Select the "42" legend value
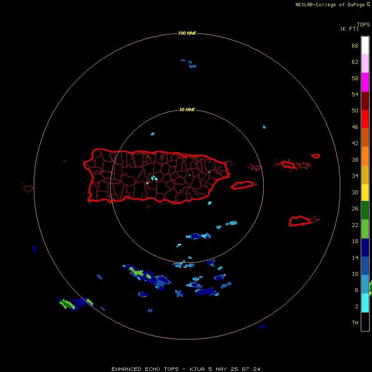Viewport: 372px width, 372px height. [x=355, y=143]
